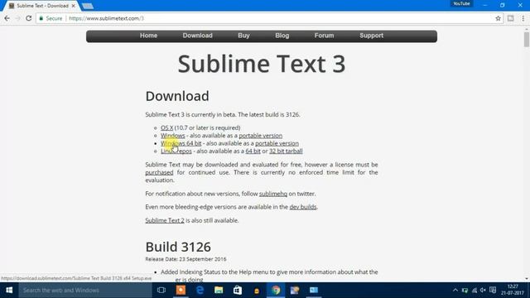The width and height of the screenshot is (530, 298).
Task: Show hidden system tray icons
Action: 455,291
